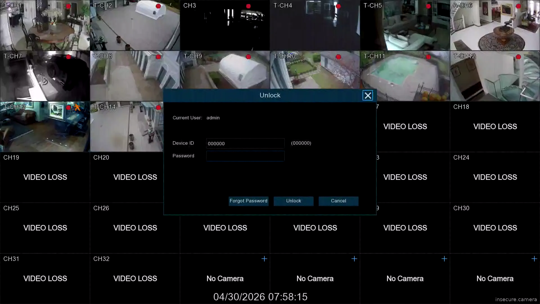This screenshot has height=304, width=540.
Task: Select the T-CH2 driveway camera feed
Action: point(135,25)
